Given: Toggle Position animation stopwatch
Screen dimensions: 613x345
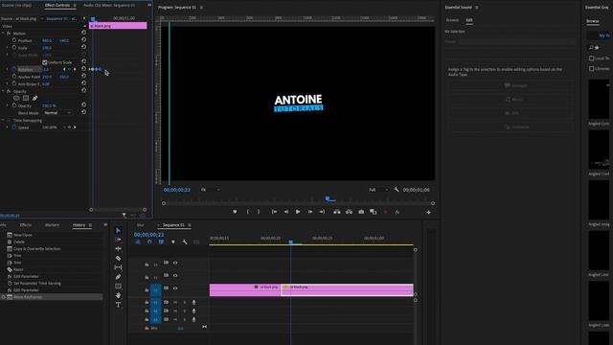Looking at the screenshot, I should [14, 40].
